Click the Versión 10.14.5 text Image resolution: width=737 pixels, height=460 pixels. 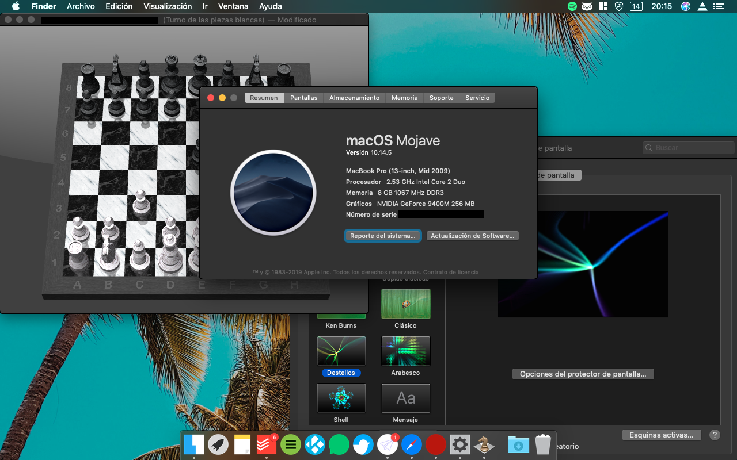pyautogui.click(x=368, y=152)
